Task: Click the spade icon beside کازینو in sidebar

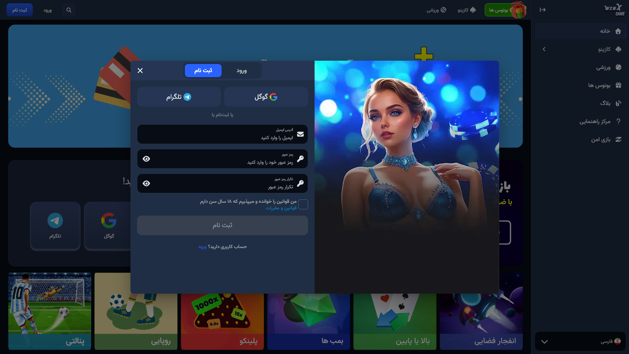Action: point(618,49)
